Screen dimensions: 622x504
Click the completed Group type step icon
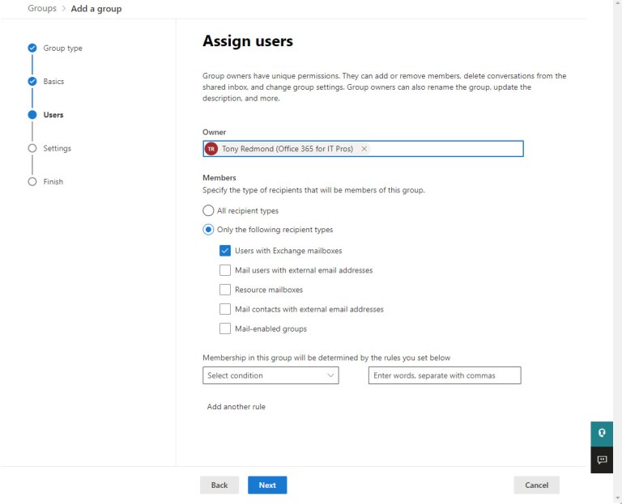coord(32,48)
